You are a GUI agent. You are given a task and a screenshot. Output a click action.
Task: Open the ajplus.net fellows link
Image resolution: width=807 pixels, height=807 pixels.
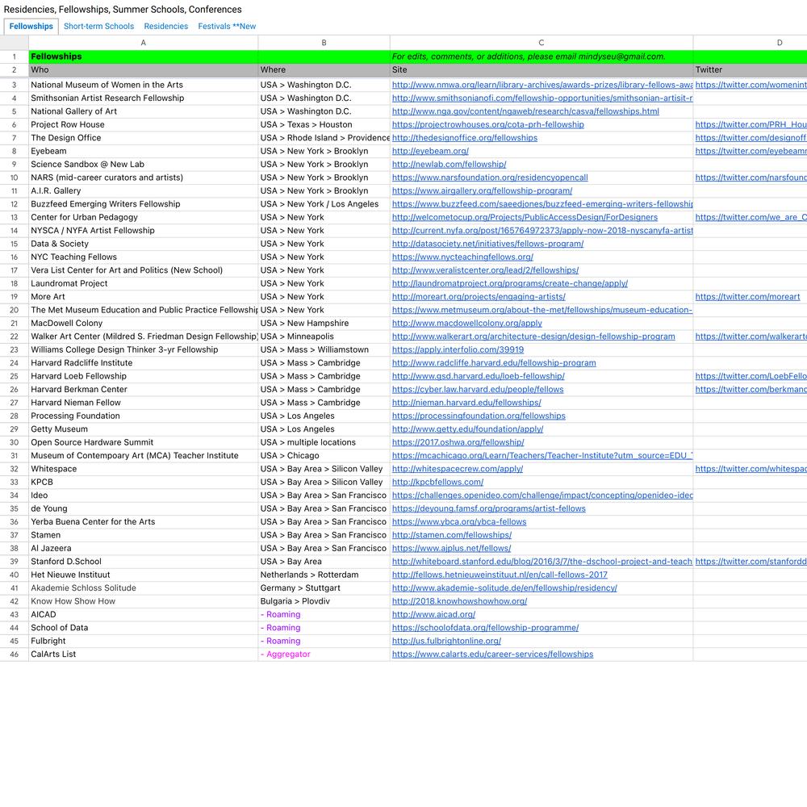click(x=451, y=549)
